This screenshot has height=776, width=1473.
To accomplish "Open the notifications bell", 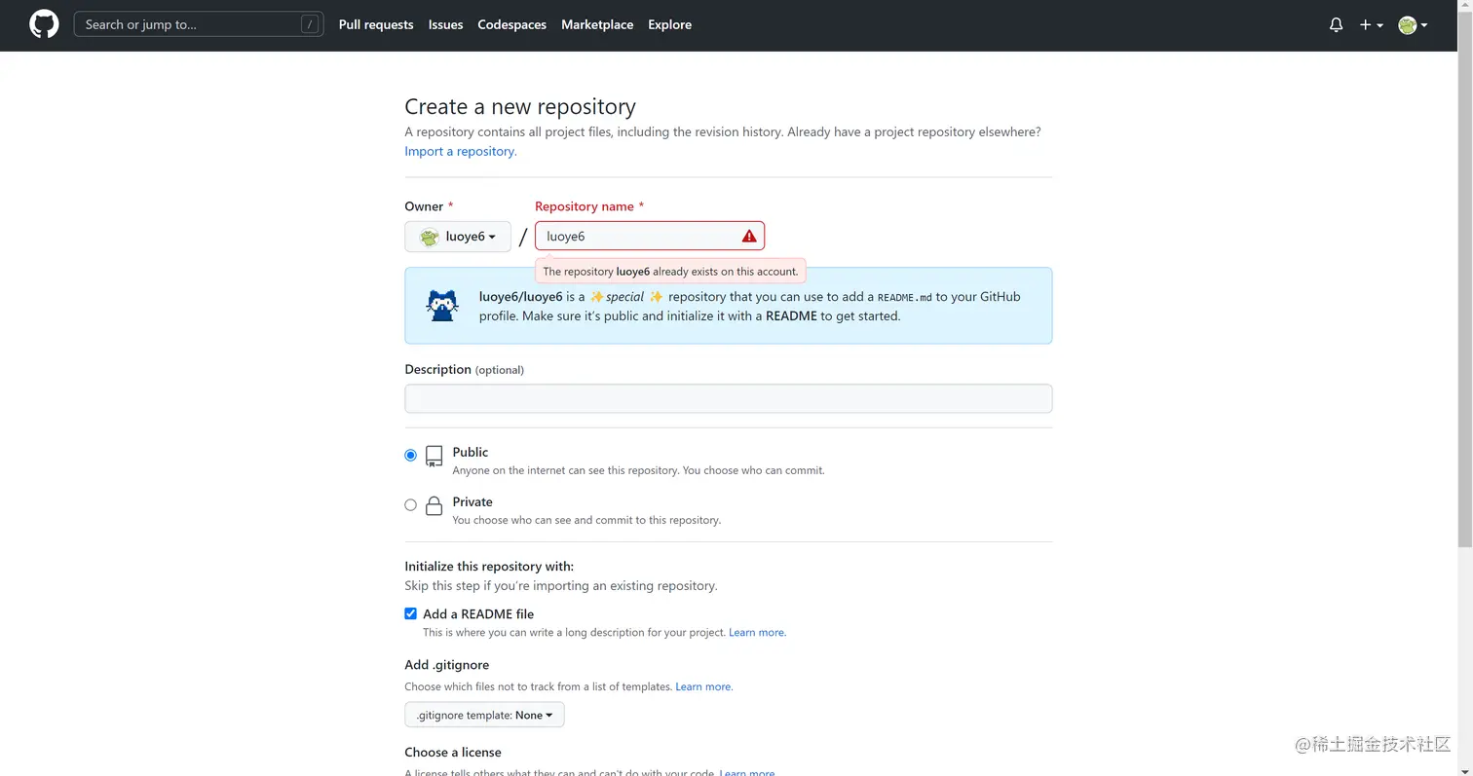I will tap(1336, 25).
